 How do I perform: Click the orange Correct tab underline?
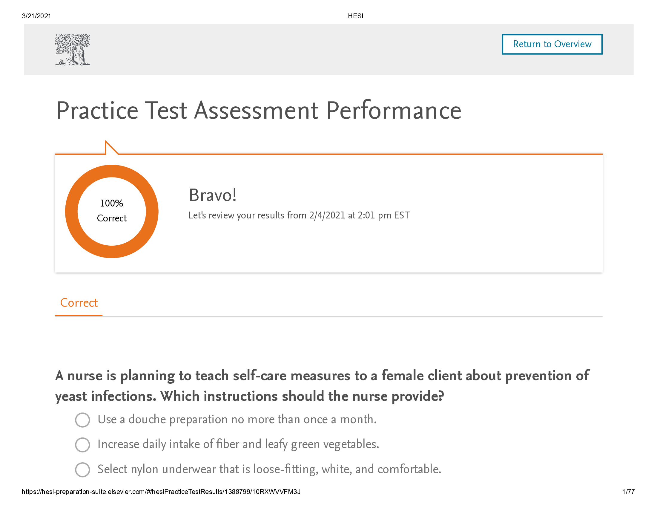click(x=79, y=315)
